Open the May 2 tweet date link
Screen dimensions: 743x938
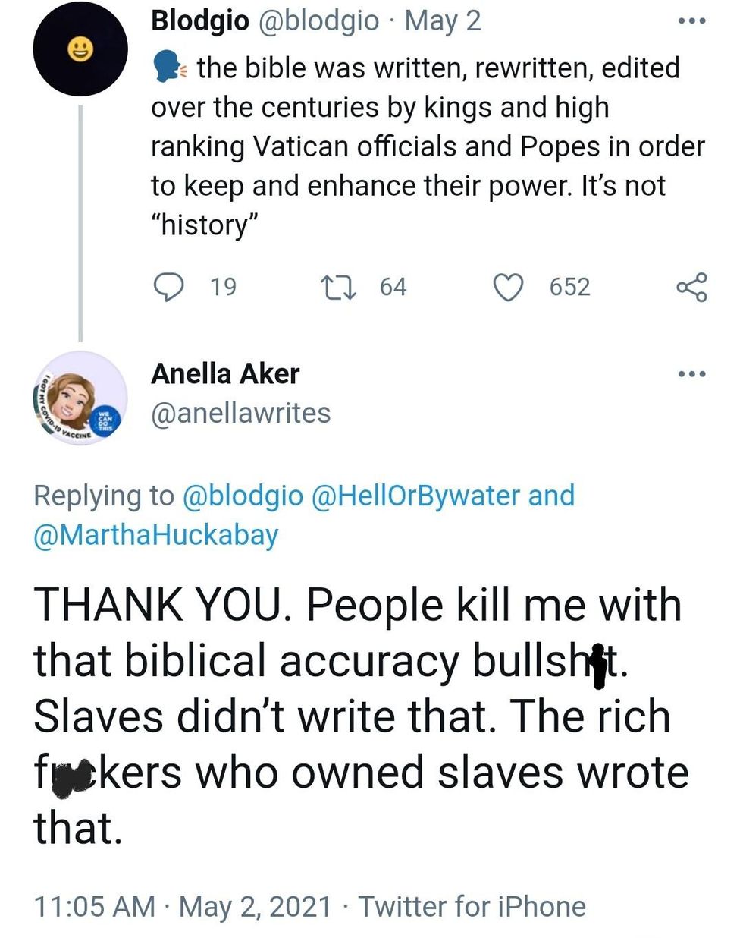443,20
